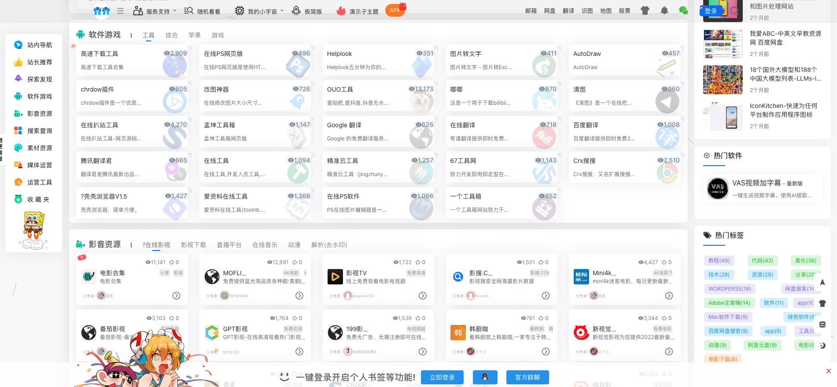Switch to the 影视下载 tab
837x387 pixels.
point(193,245)
